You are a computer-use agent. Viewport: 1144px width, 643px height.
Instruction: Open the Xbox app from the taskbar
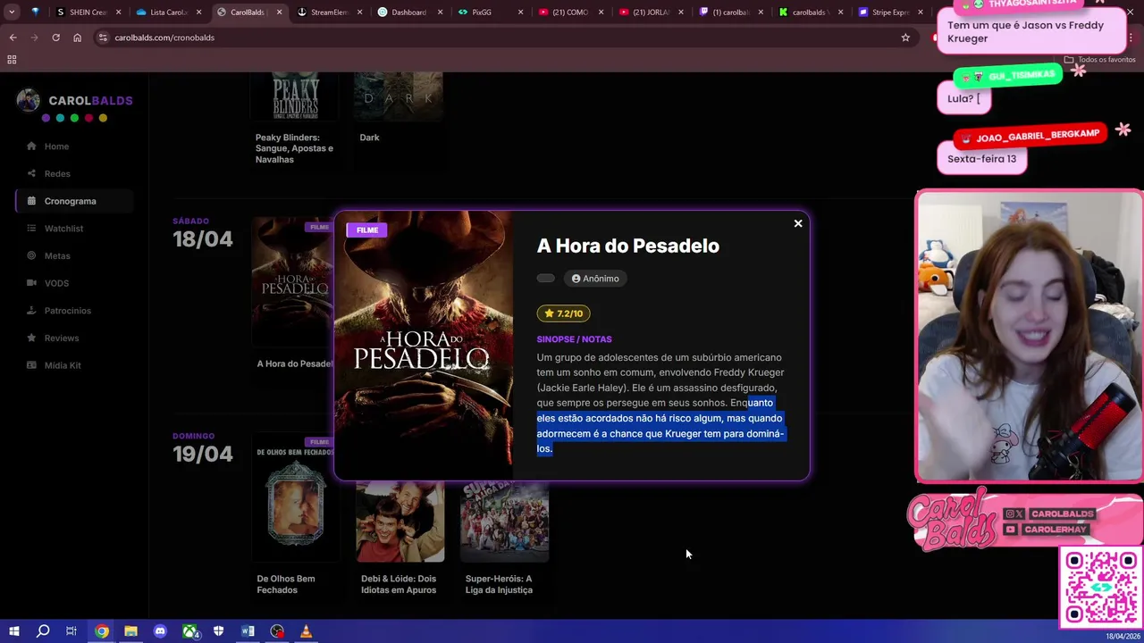tap(189, 631)
